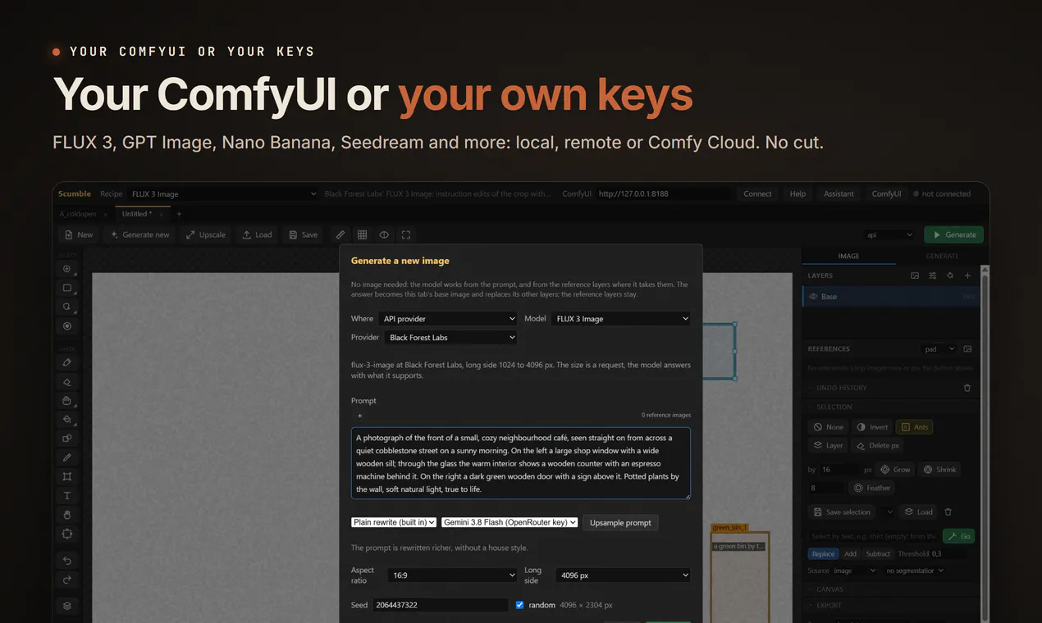Choose Subtract selection mode
This screenshot has width=1042, height=623.
[x=878, y=554]
